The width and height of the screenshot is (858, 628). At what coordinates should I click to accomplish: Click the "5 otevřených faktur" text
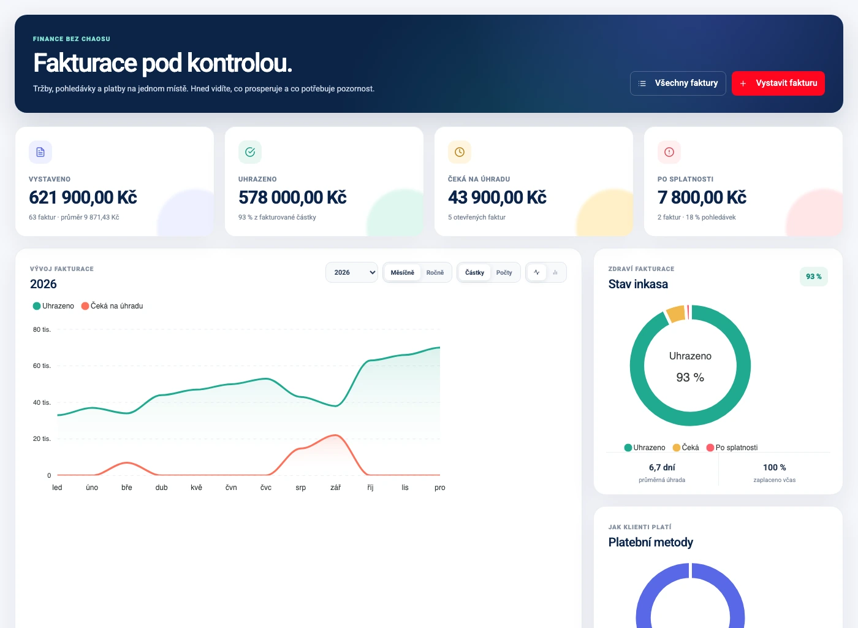[477, 217]
